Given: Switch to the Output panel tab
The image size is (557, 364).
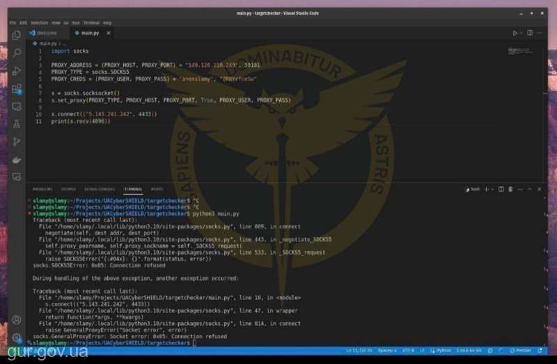Looking at the screenshot, I should tap(68, 189).
